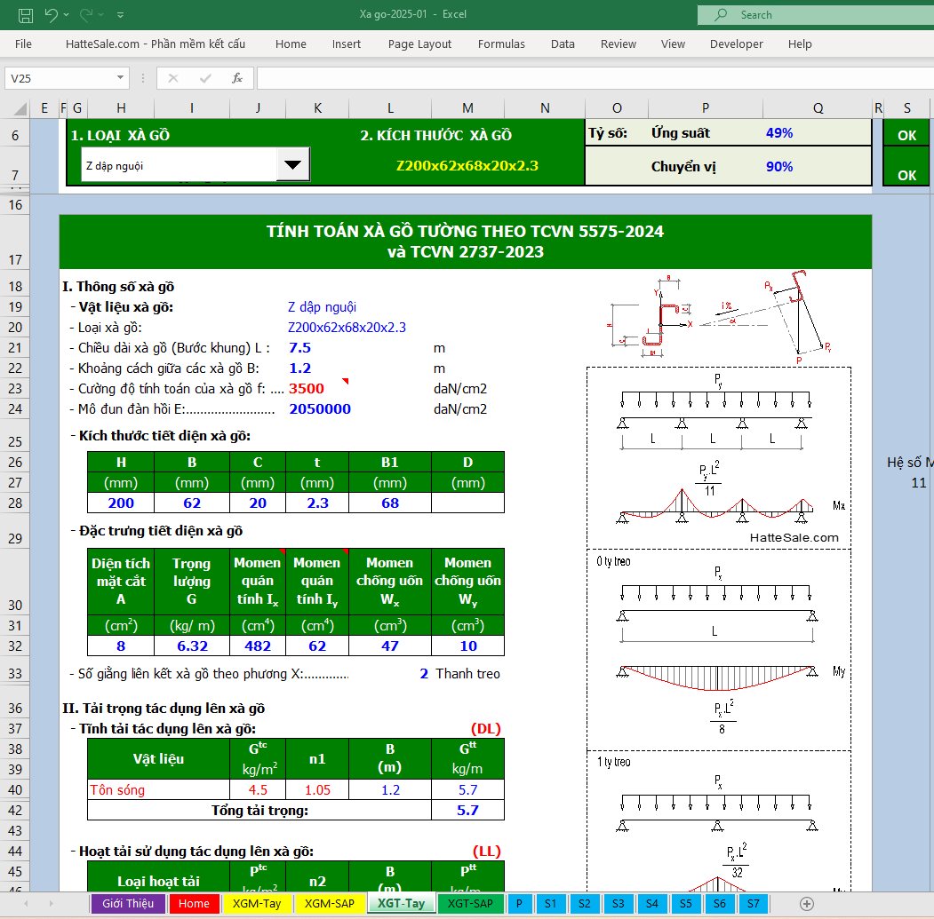The width and height of the screenshot is (934, 919).
Task: Expand the Name Box dropdown arrow
Action: pos(120,78)
